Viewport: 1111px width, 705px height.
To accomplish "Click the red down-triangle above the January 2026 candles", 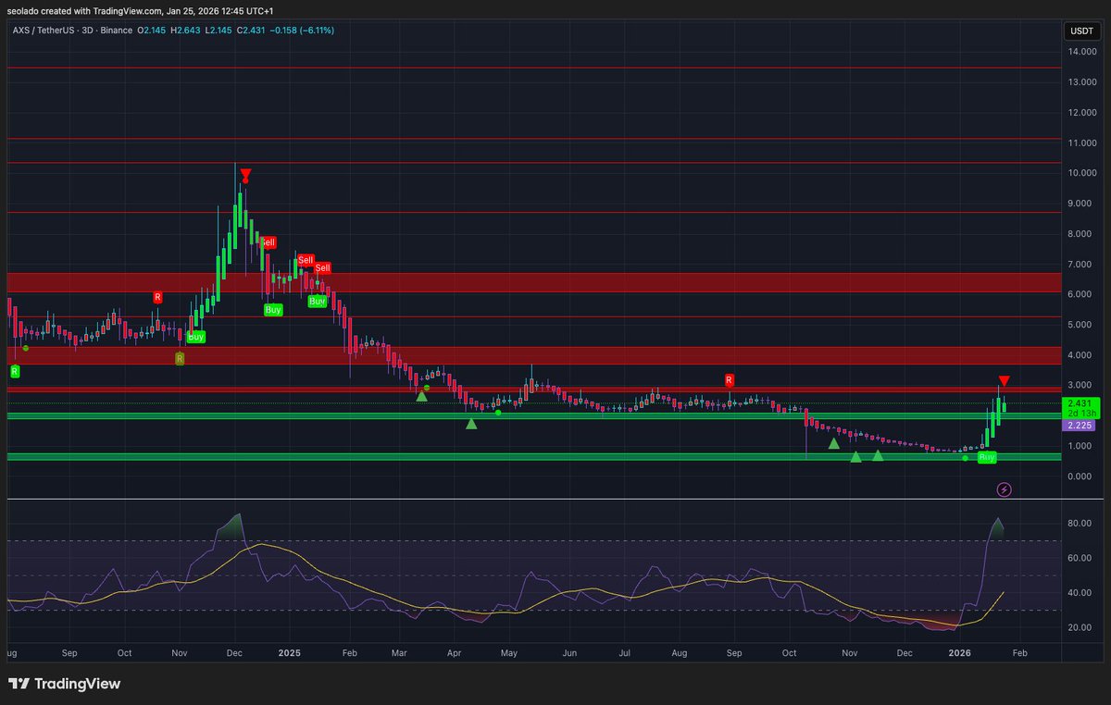I will [x=1004, y=381].
